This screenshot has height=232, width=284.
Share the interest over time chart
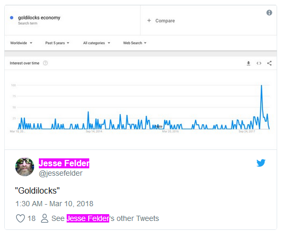pyautogui.click(x=269, y=63)
